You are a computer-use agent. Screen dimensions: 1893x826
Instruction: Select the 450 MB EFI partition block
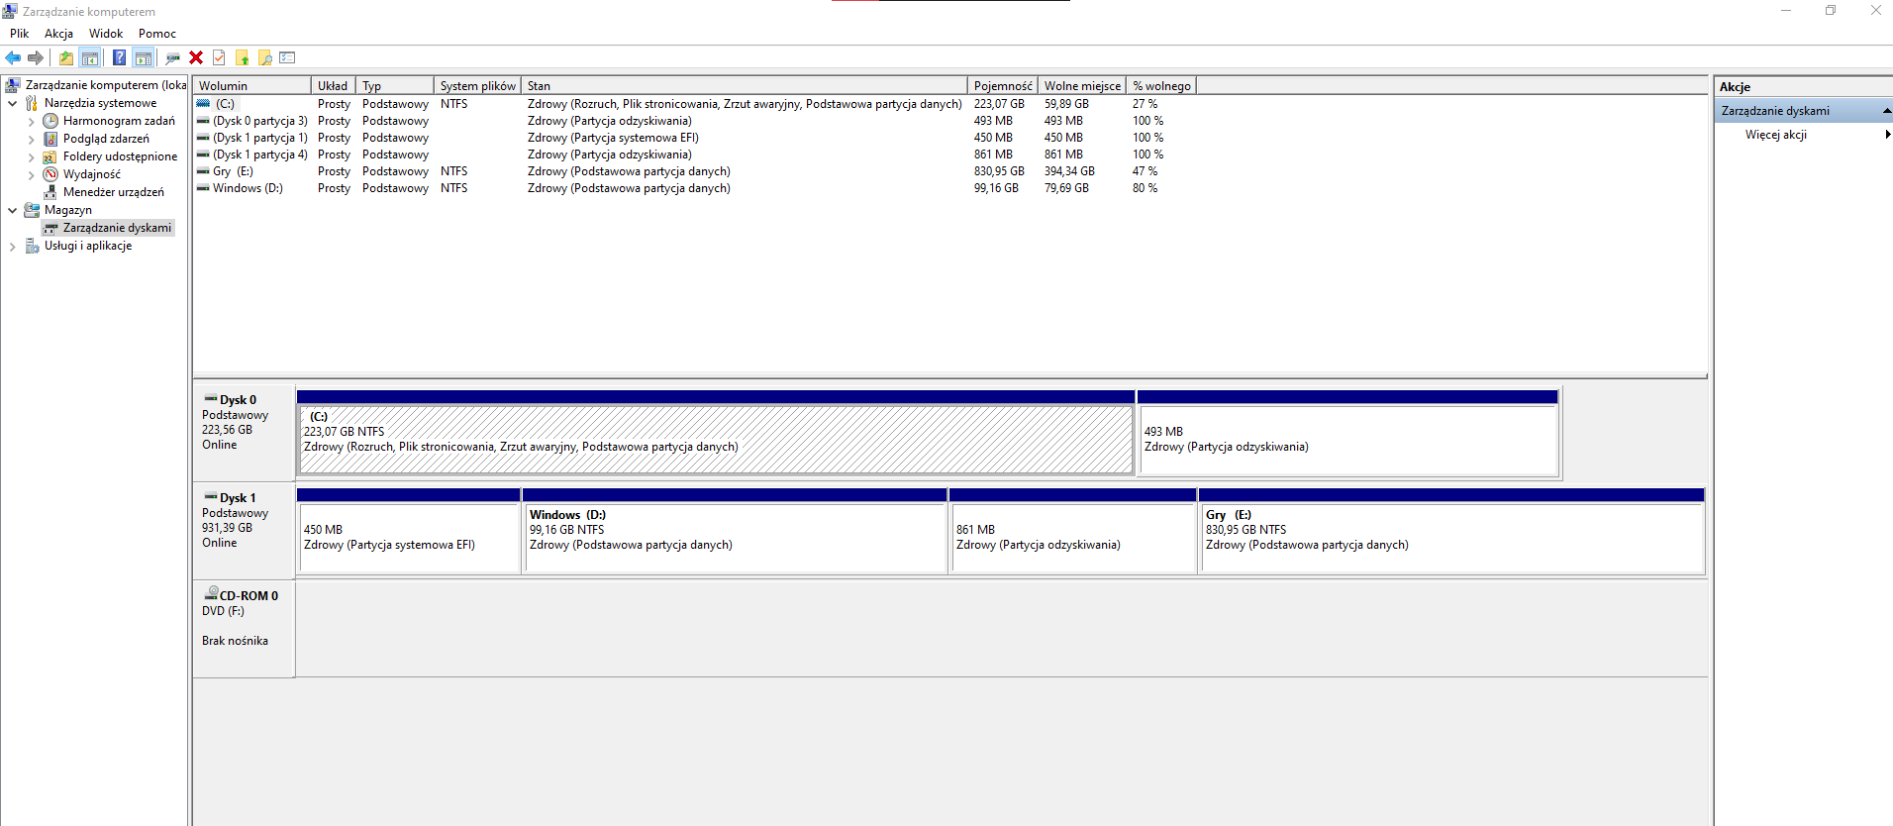click(408, 531)
